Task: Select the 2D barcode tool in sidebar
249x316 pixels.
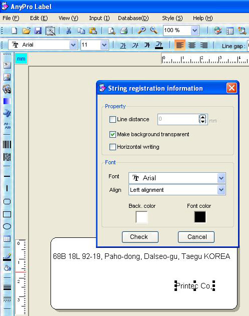Action: [x=7, y=157]
